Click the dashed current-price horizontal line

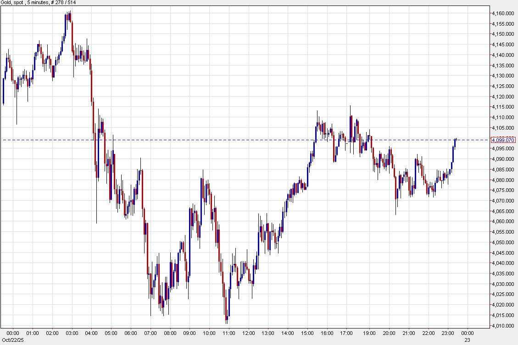(229, 140)
